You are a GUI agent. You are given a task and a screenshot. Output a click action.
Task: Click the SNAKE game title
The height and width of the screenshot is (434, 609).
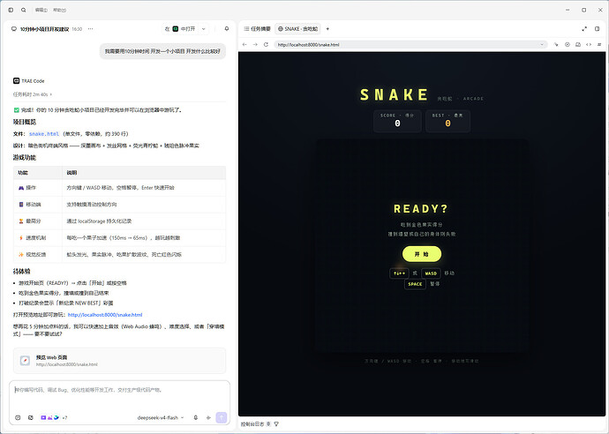click(394, 94)
